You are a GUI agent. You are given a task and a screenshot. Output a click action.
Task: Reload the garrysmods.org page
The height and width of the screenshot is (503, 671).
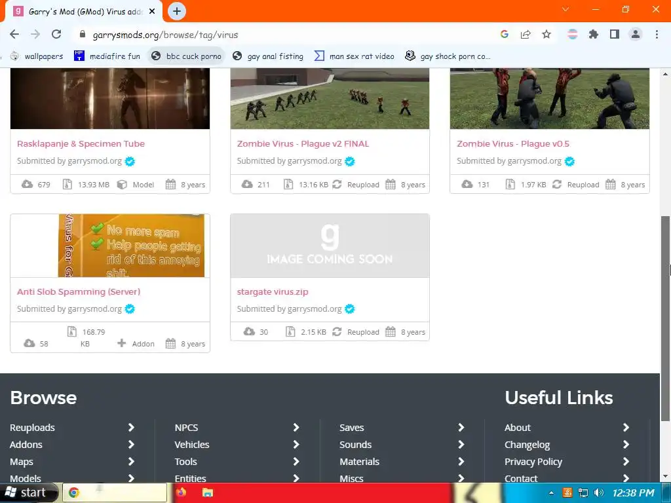pos(56,34)
